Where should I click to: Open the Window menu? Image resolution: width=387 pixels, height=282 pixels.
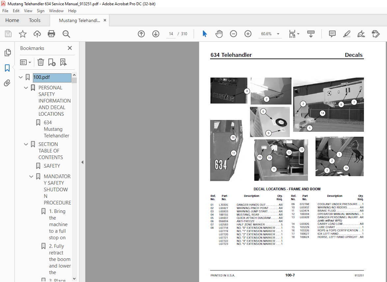(56, 11)
